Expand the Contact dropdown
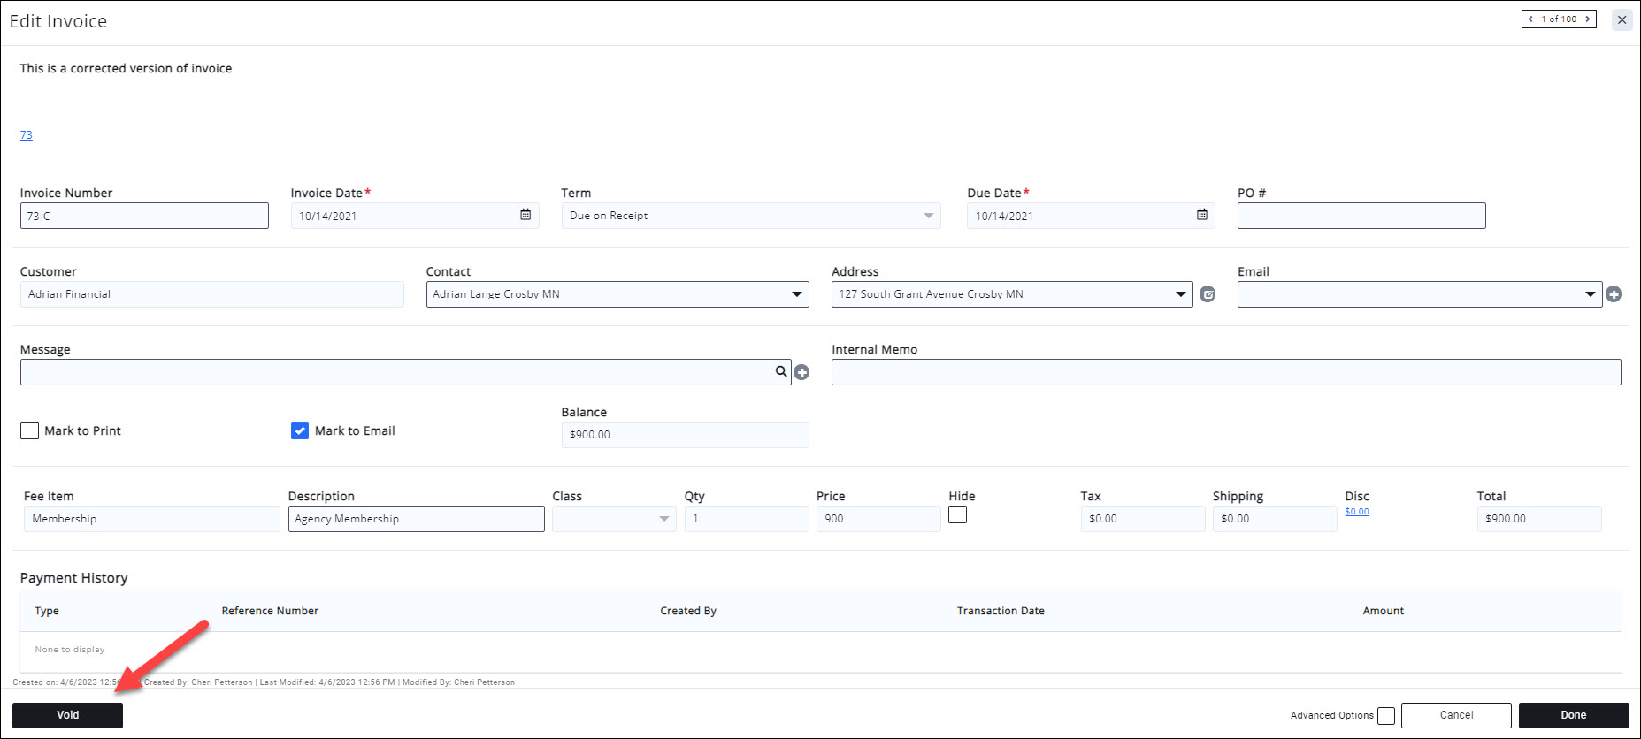This screenshot has width=1641, height=739. (x=796, y=294)
